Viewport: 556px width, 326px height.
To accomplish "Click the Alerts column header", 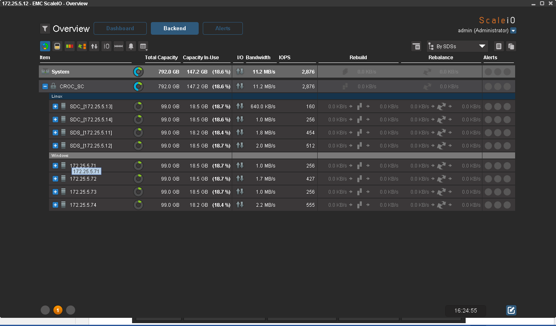I will point(490,58).
